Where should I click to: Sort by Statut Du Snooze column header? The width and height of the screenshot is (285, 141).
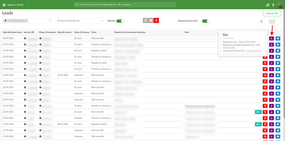[82, 32]
